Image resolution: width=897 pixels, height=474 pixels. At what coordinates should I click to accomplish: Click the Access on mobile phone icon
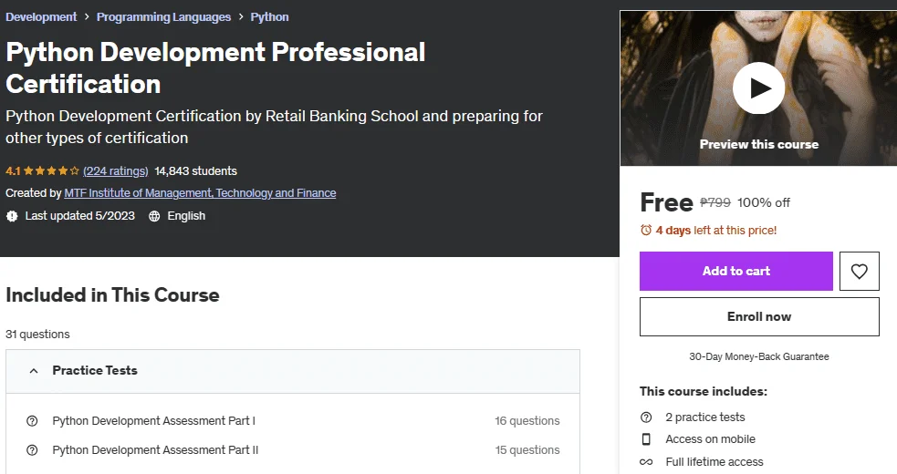(x=646, y=439)
